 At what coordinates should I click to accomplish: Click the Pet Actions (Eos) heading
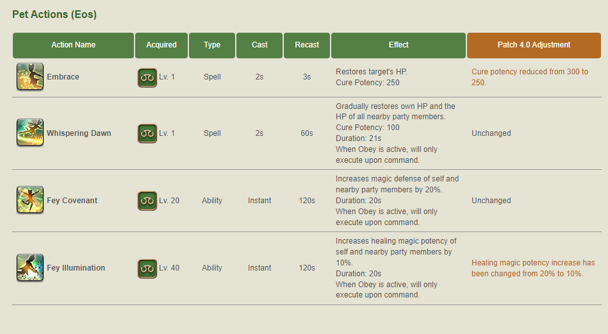(54, 14)
